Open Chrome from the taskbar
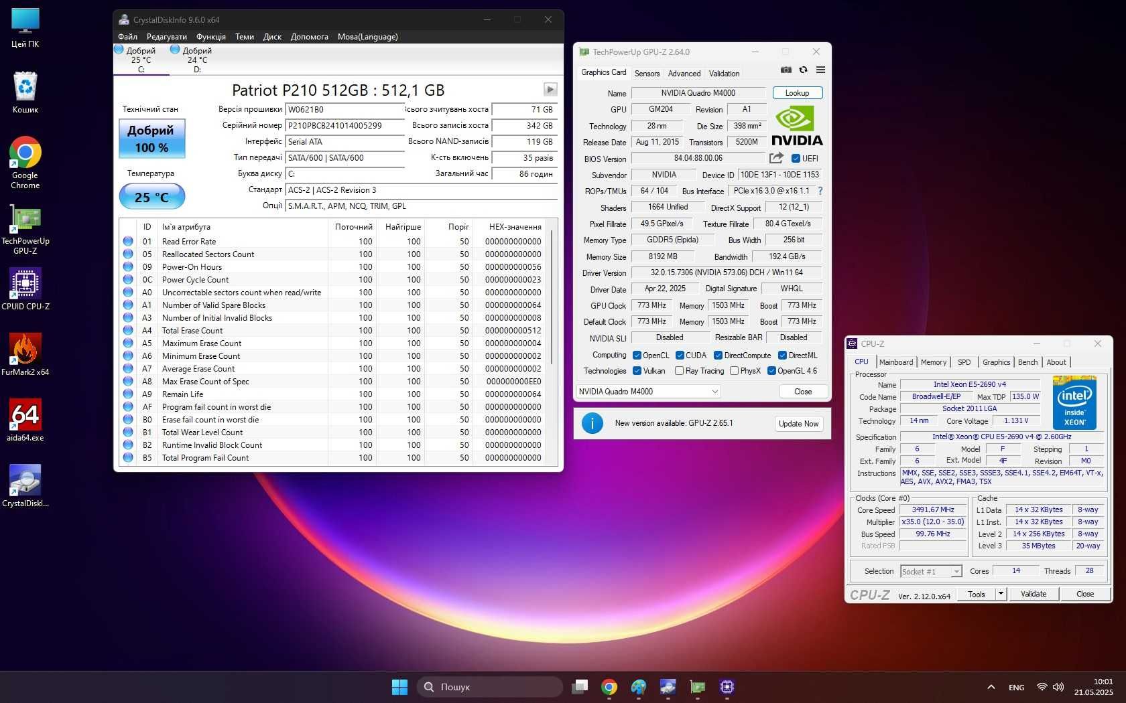Image resolution: width=1126 pixels, height=703 pixels. [609, 687]
